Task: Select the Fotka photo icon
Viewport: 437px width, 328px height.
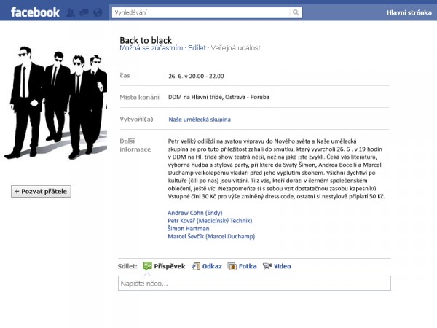Action: point(232,266)
